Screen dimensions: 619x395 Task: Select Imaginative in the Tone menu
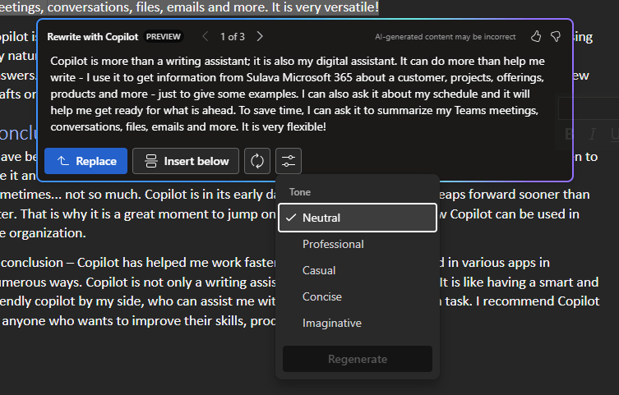pos(331,323)
